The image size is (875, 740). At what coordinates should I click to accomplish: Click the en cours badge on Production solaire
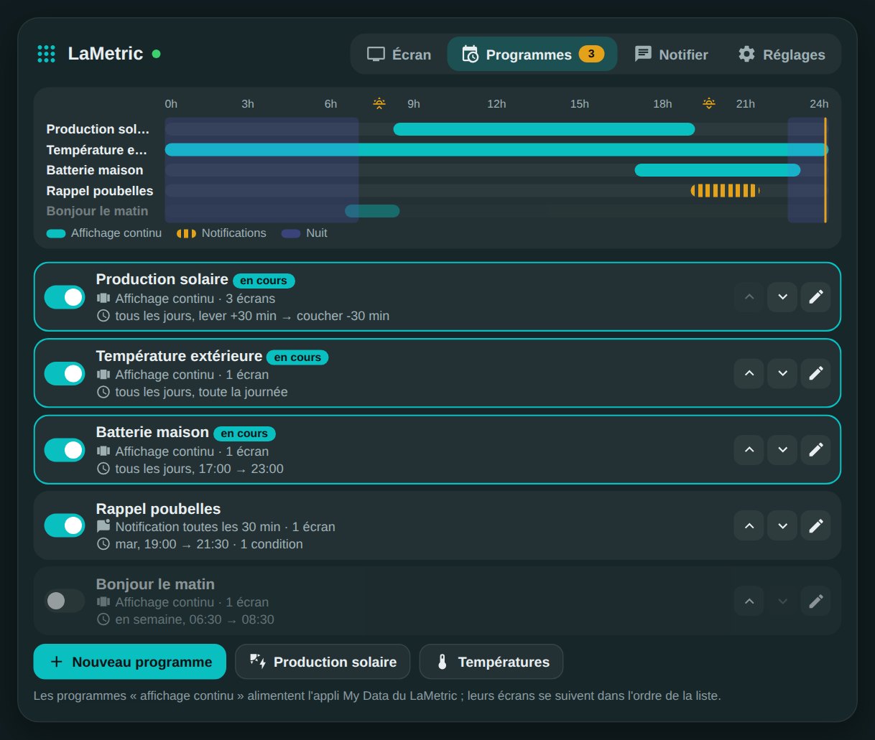click(x=264, y=281)
